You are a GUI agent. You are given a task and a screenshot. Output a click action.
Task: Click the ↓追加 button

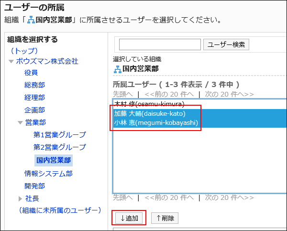[x=129, y=218]
